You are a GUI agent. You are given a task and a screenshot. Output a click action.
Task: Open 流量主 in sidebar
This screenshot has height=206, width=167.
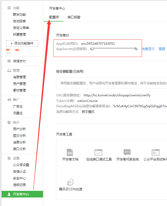18,113
